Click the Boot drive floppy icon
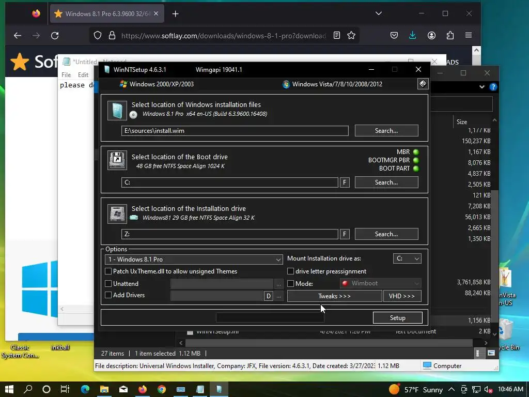This screenshot has height=397, width=529. click(117, 160)
